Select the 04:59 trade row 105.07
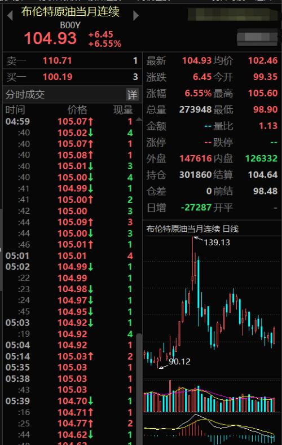This screenshot has width=282, height=445. point(69,121)
